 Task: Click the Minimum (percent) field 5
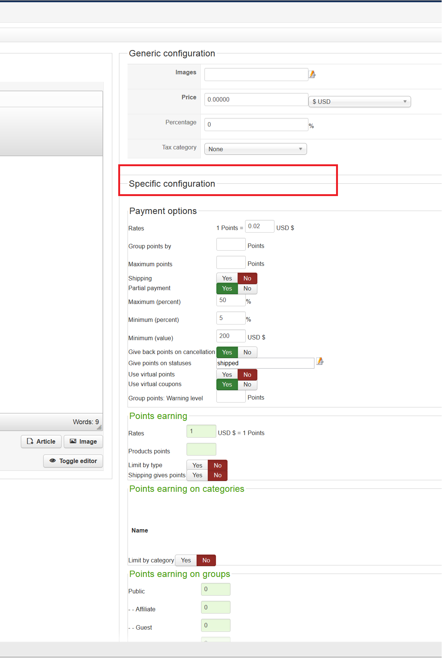click(231, 318)
